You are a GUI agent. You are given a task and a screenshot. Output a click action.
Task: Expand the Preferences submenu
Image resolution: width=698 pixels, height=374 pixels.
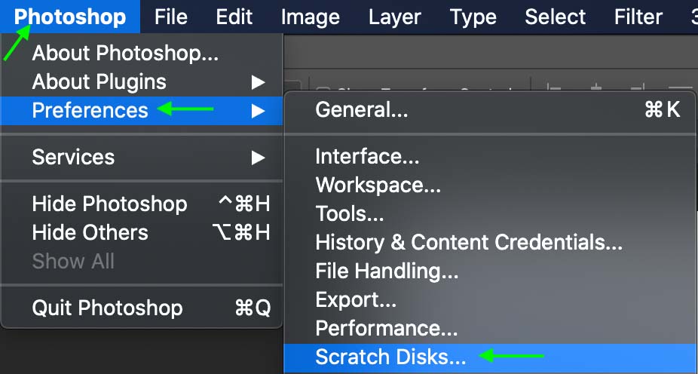coord(141,110)
